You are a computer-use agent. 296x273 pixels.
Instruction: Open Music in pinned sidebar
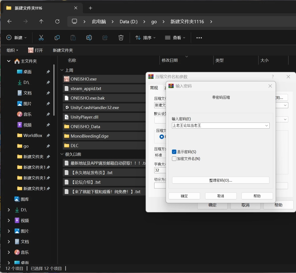tap(27, 114)
